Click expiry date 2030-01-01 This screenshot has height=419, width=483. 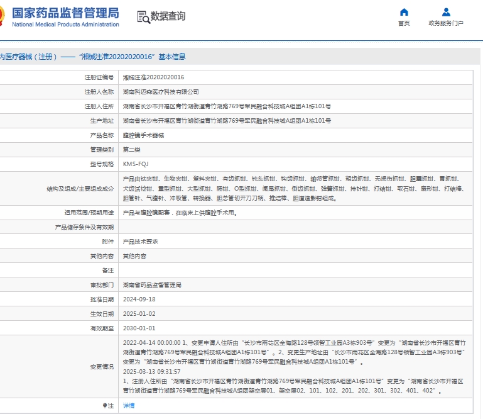click(139, 328)
